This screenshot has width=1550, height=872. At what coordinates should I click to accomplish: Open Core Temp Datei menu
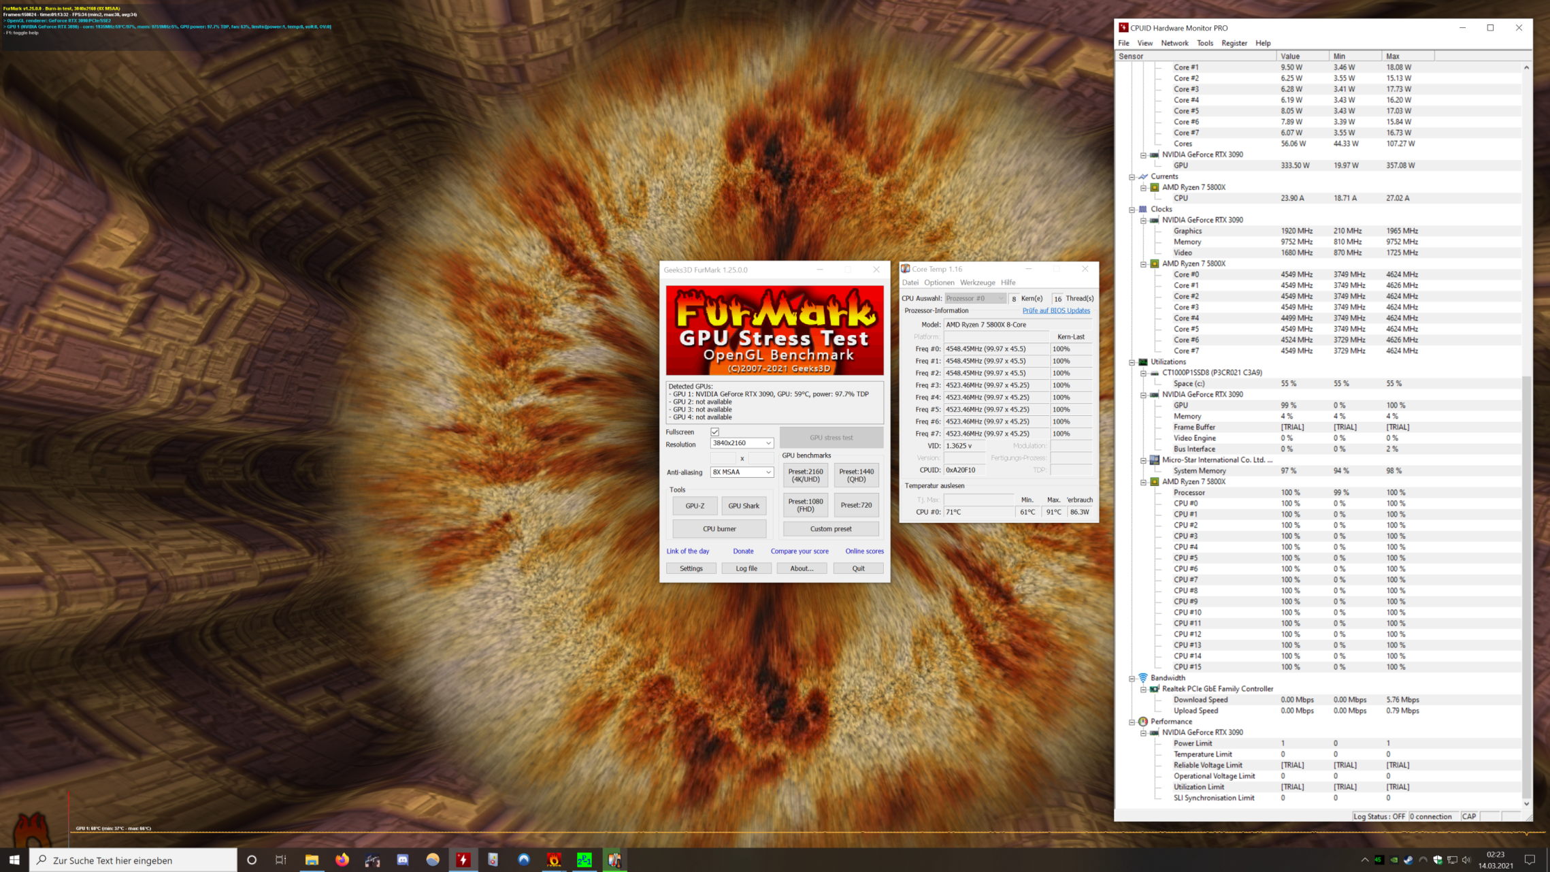point(910,282)
